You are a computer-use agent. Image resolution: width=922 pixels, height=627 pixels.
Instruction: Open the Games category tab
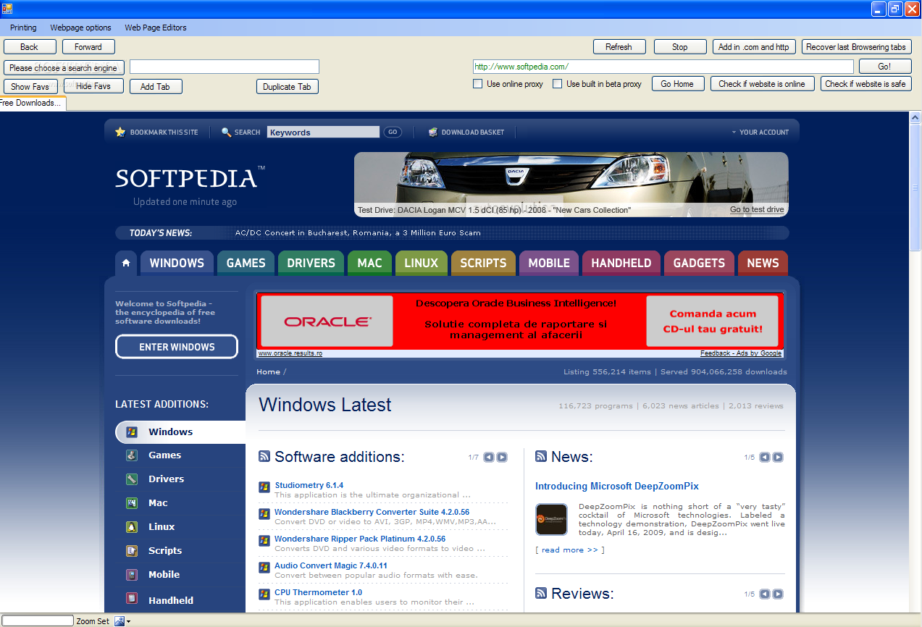(246, 264)
